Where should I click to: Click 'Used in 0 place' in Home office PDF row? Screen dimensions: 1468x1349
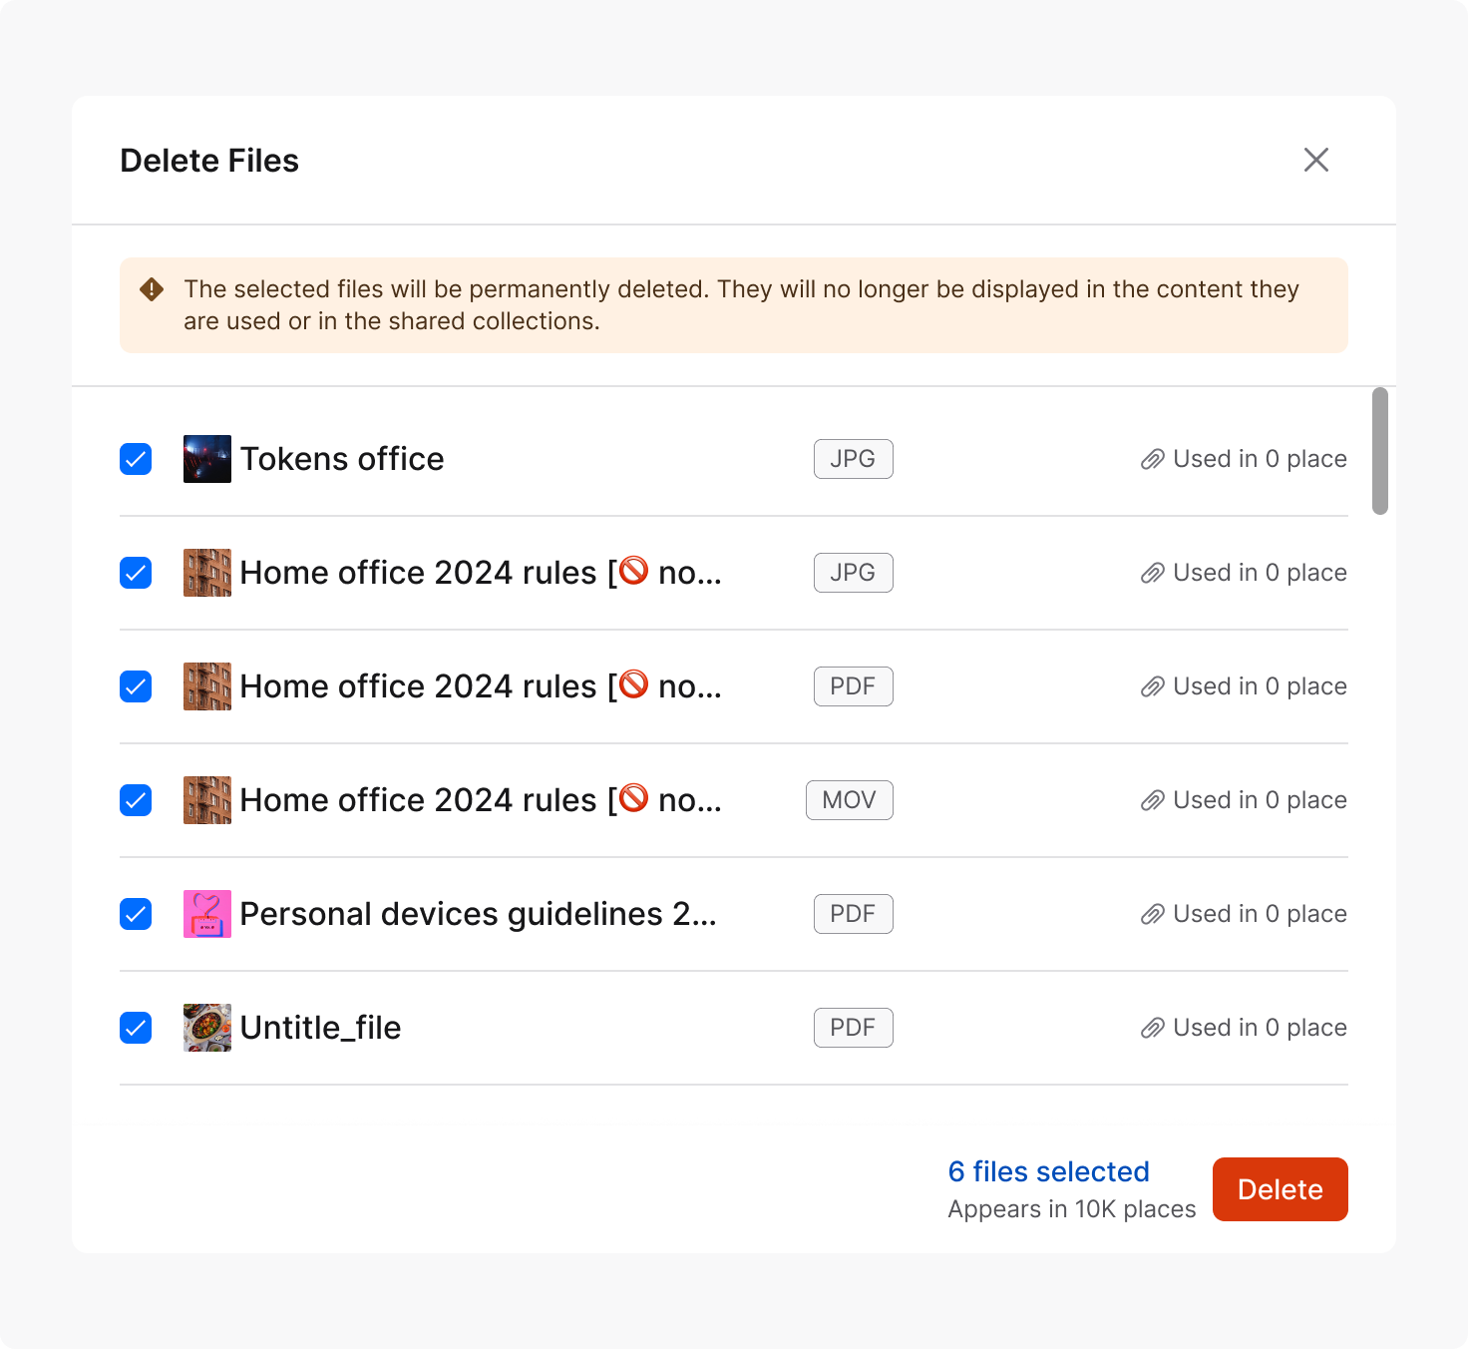click(1260, 686)
